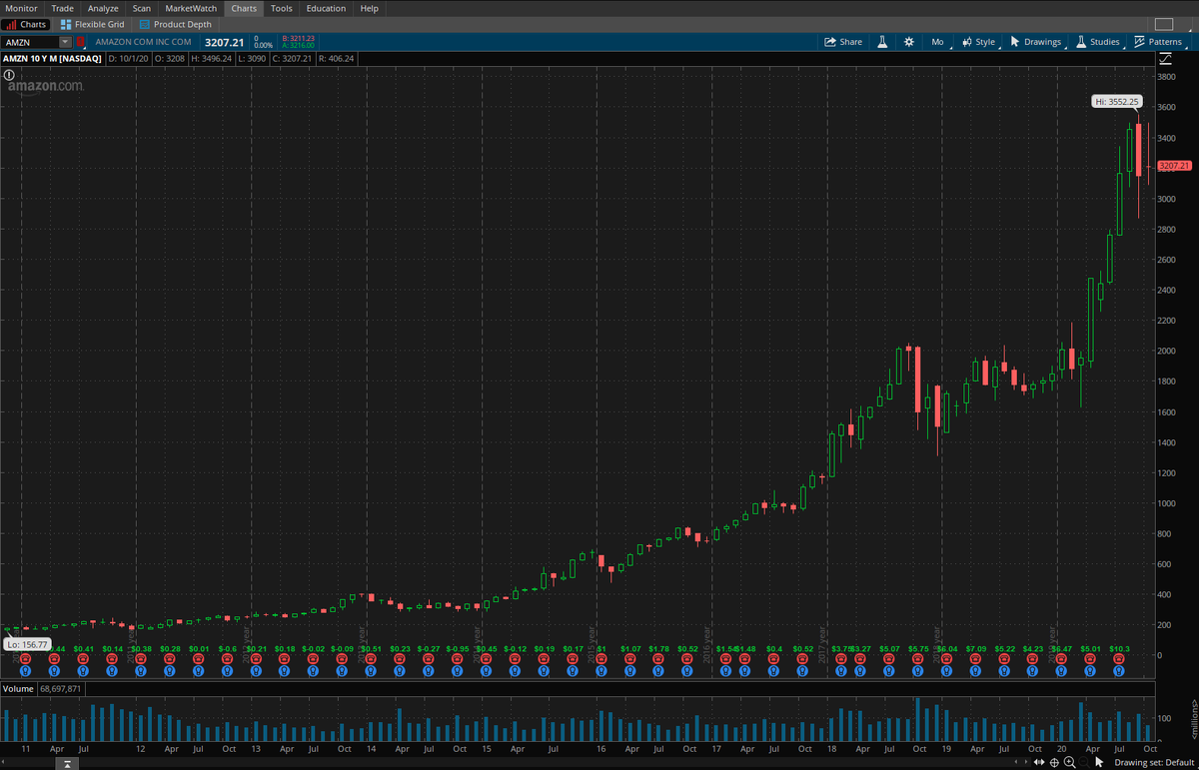The image size is (1199, 770).
Task: Open the flask Edit Studies icon
Action: coord(883,42)
